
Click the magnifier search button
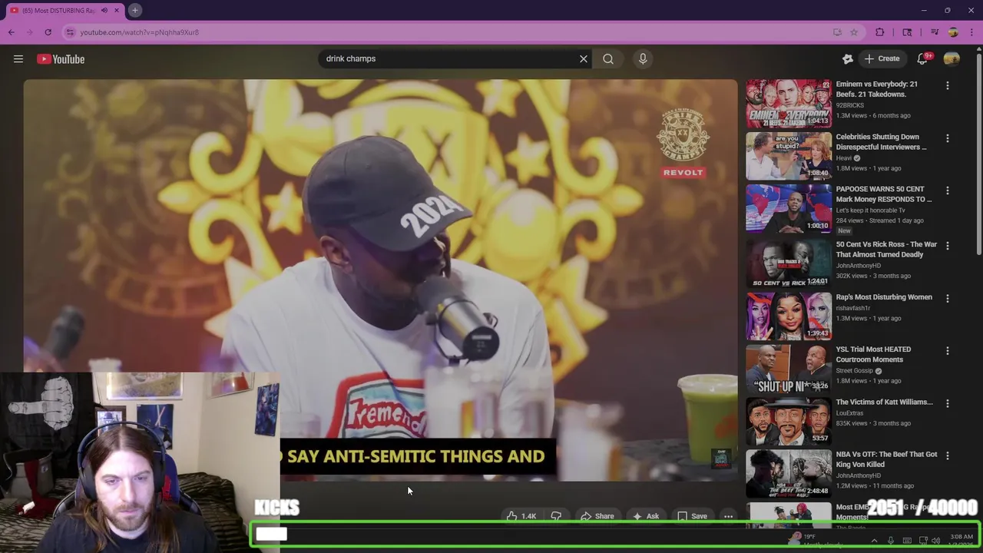click(608, 58)
